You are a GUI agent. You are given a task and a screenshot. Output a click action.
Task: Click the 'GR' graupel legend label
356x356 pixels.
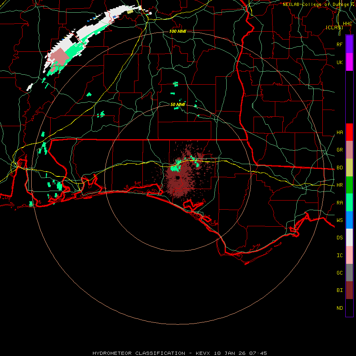click(x=339, y=150)
